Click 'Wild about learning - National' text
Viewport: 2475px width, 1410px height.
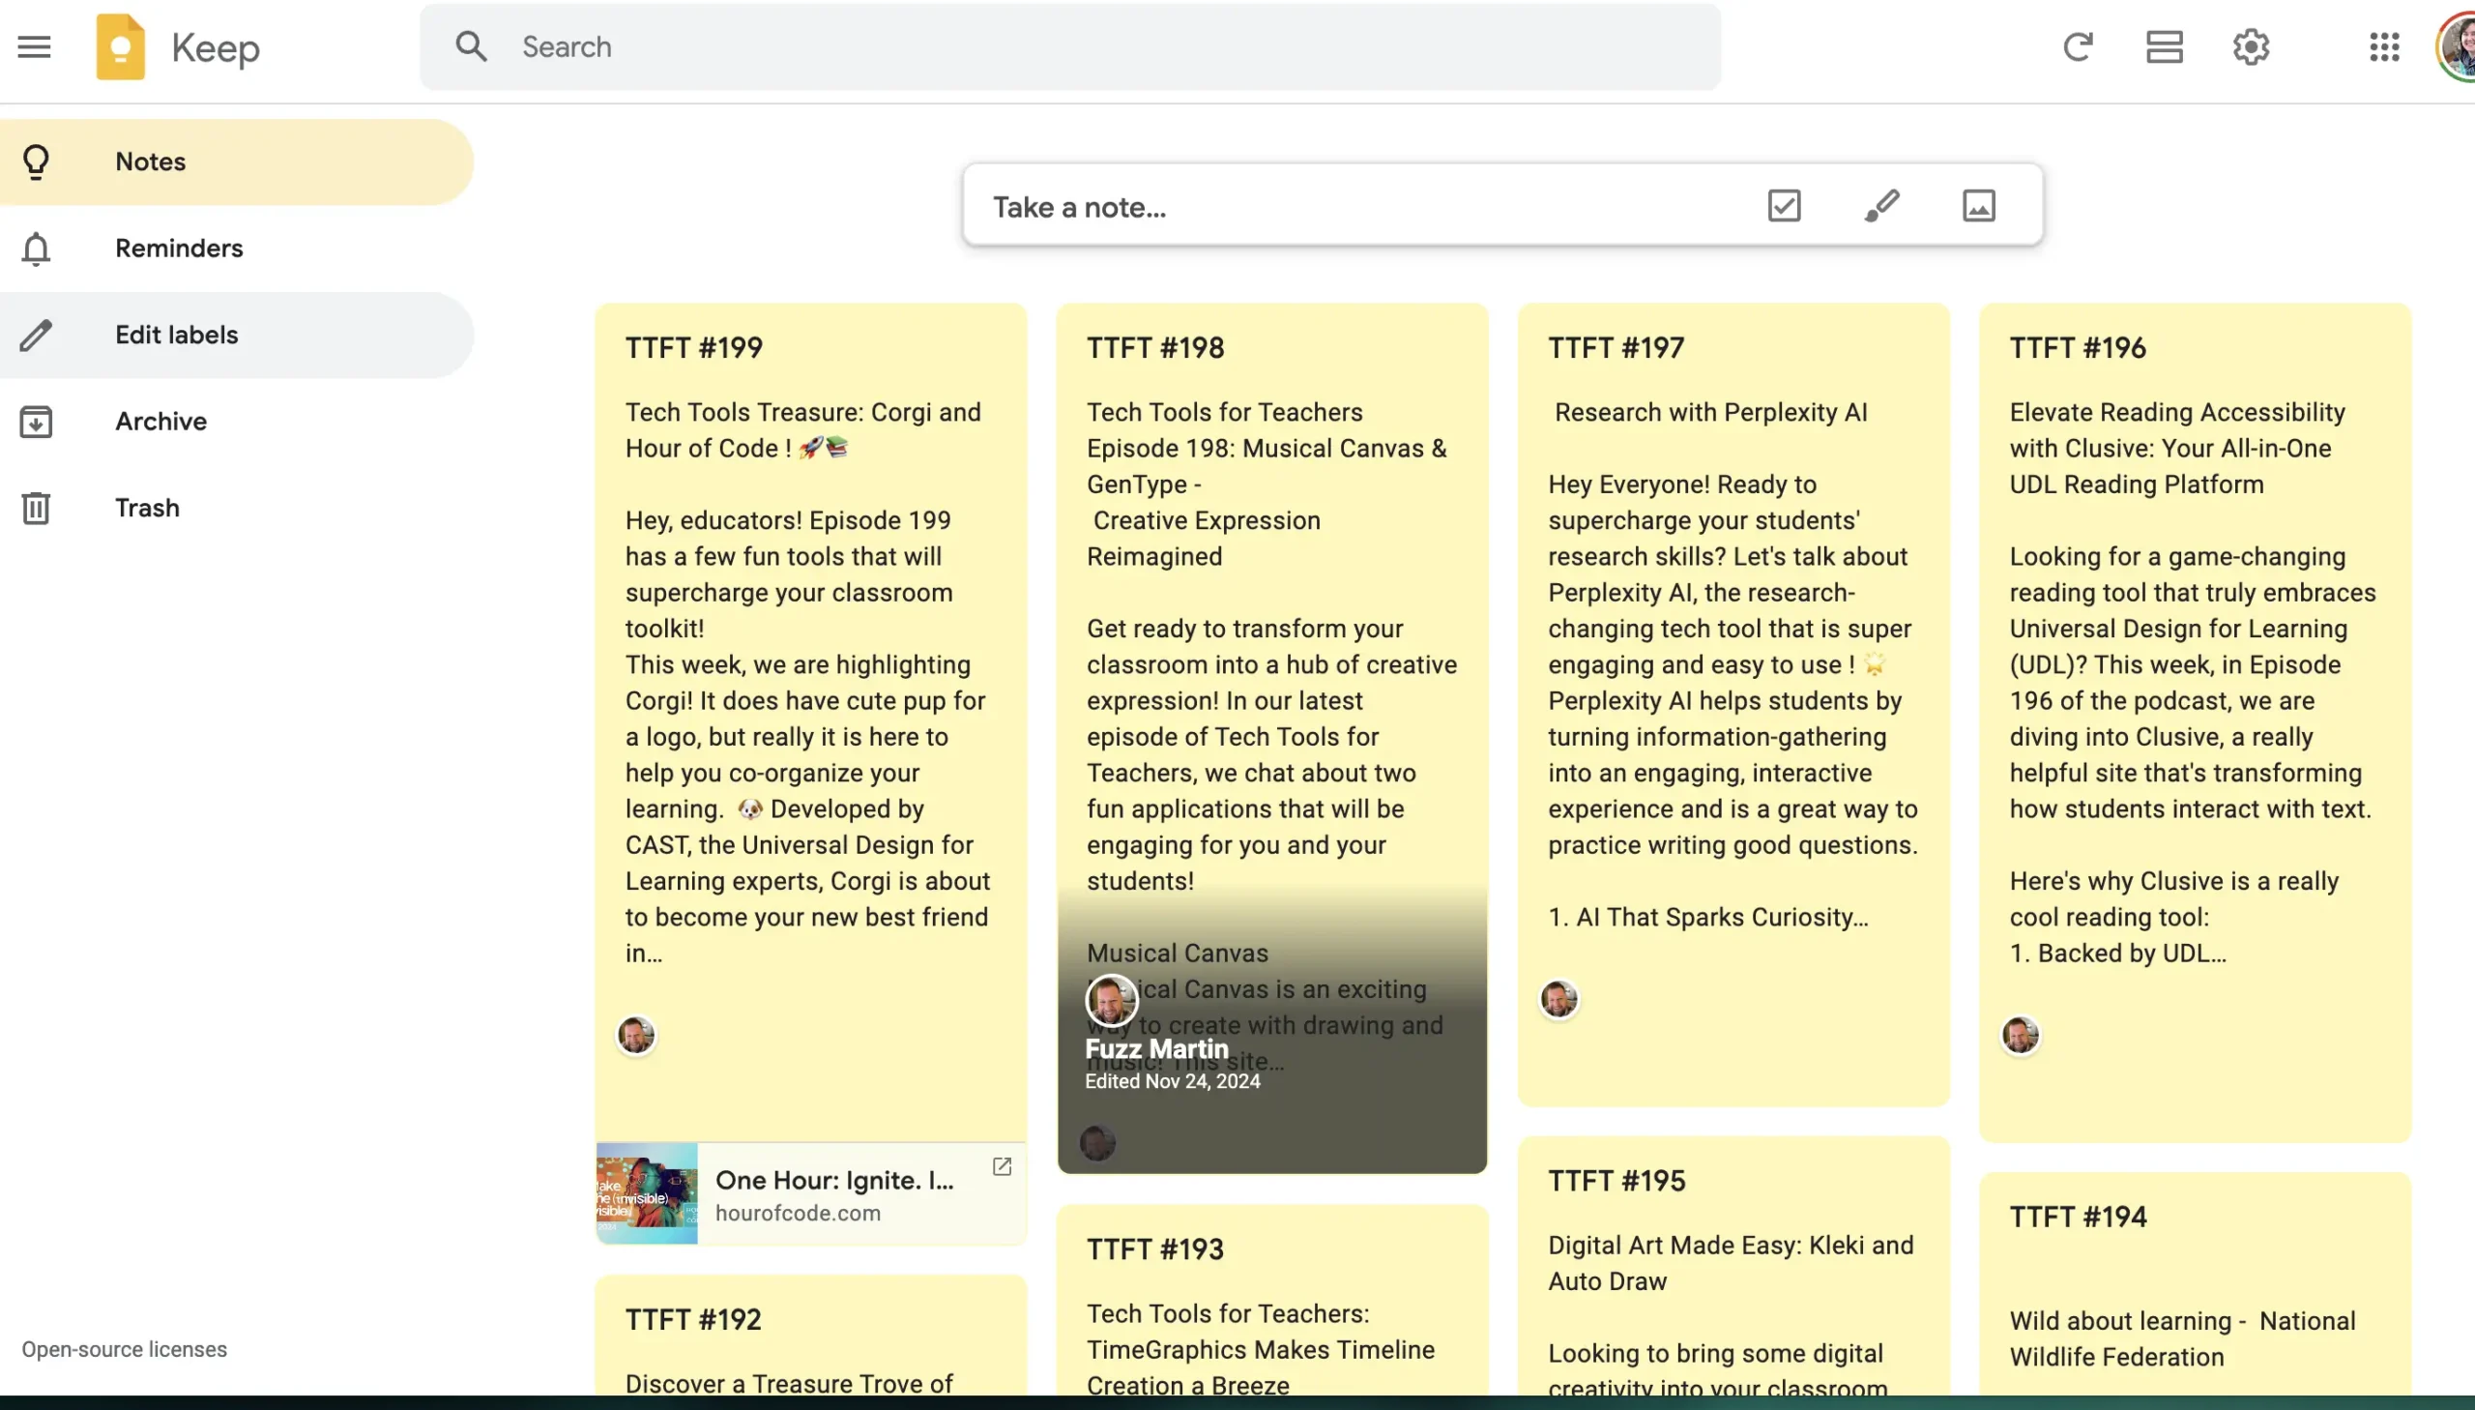tap(2183, 1321)
